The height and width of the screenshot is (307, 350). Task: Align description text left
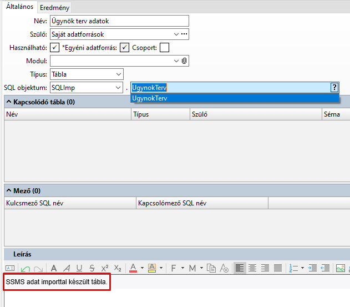[x=240, y=268]
